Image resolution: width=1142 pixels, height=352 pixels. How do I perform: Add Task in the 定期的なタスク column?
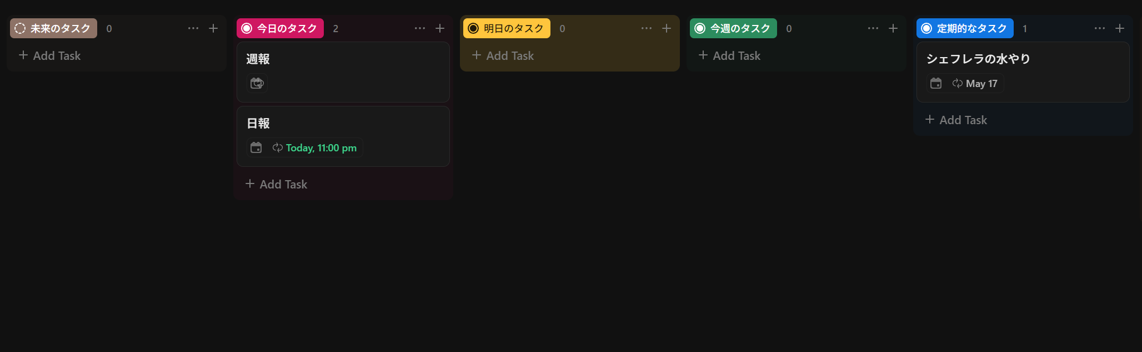[956, 120]
